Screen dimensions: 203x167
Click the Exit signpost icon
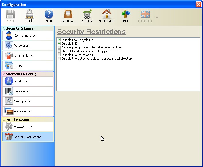pyautogui.click(x=126, y=14)
